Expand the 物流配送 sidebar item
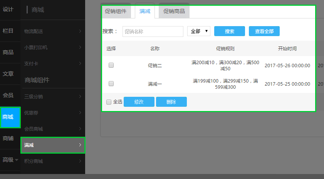Screen dimensions: 324x179 coord(53,31)
